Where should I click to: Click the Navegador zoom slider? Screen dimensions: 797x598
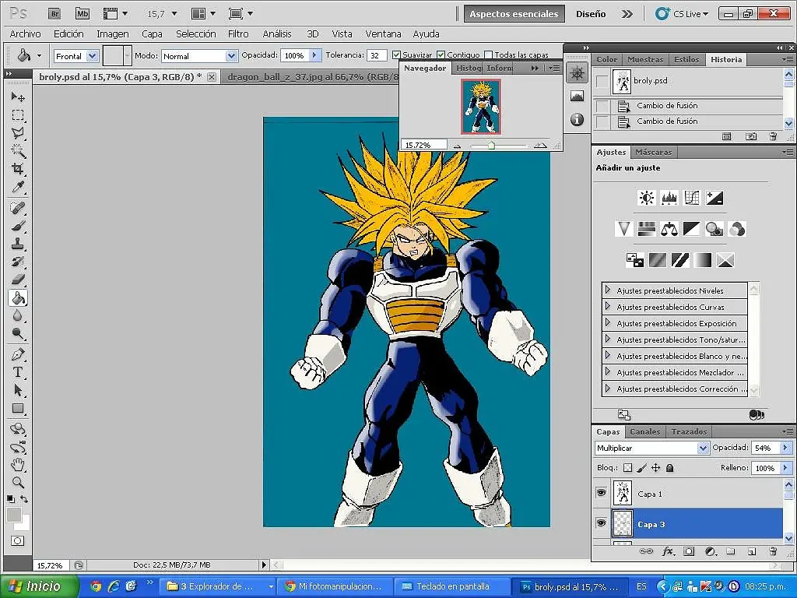491,146
